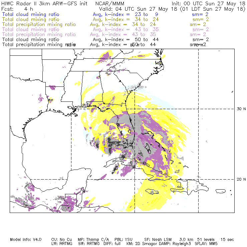Click the '20 N' latitude label
This screenshot has width=247, height=247.
click(241, 179)
